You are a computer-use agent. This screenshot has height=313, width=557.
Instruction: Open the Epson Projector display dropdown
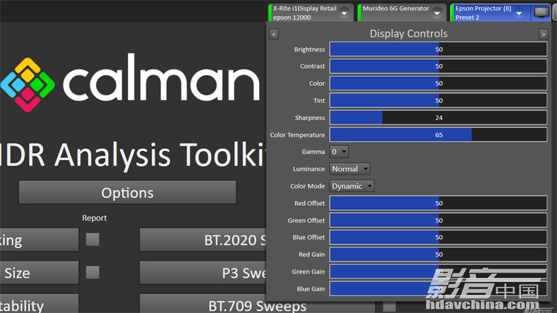click(519, 13)
